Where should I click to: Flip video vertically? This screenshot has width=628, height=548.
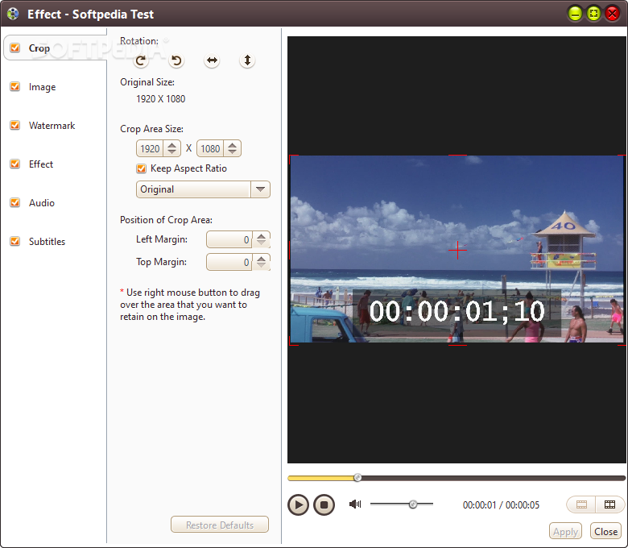(x=247, y=60)
